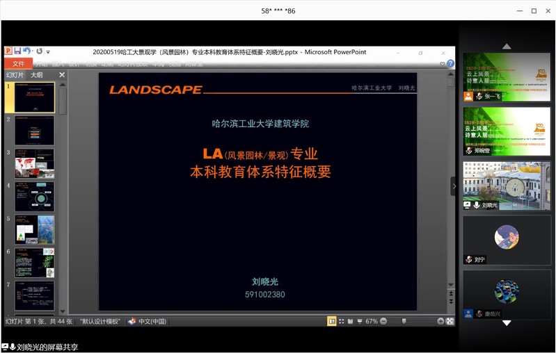The height and width of the screenshot is (353, 556).
Task: Collapse participant panel with the side chevron
Action: (x=454, y=186)
